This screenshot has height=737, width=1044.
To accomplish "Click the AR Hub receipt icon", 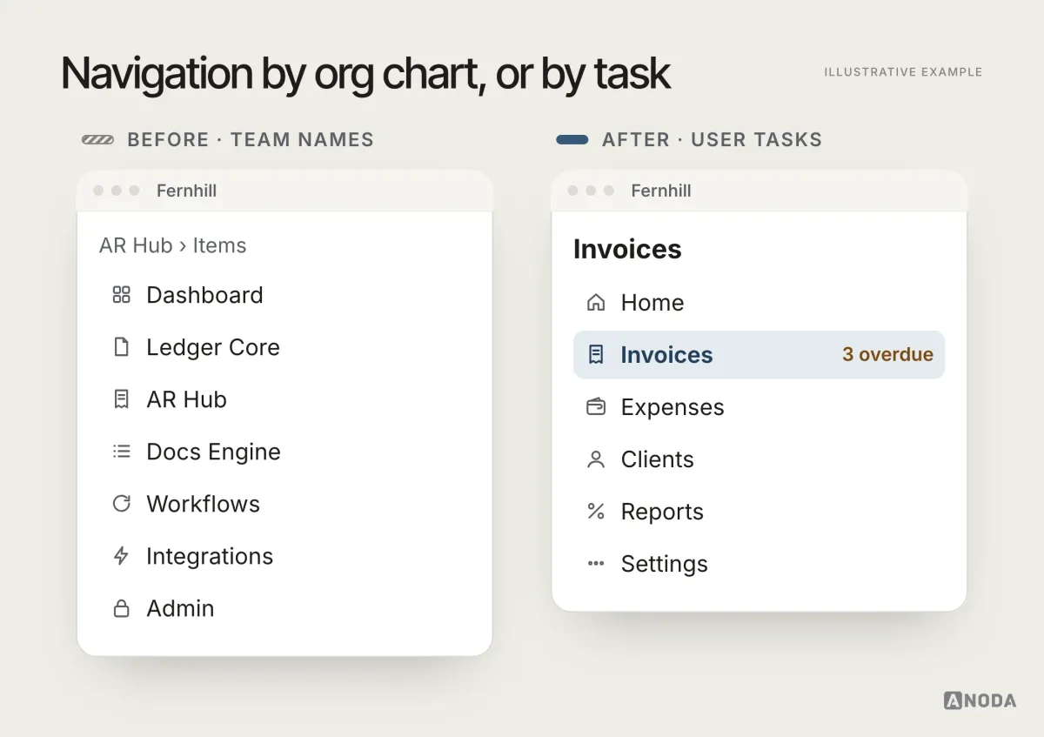I will [x=122, y=399].
